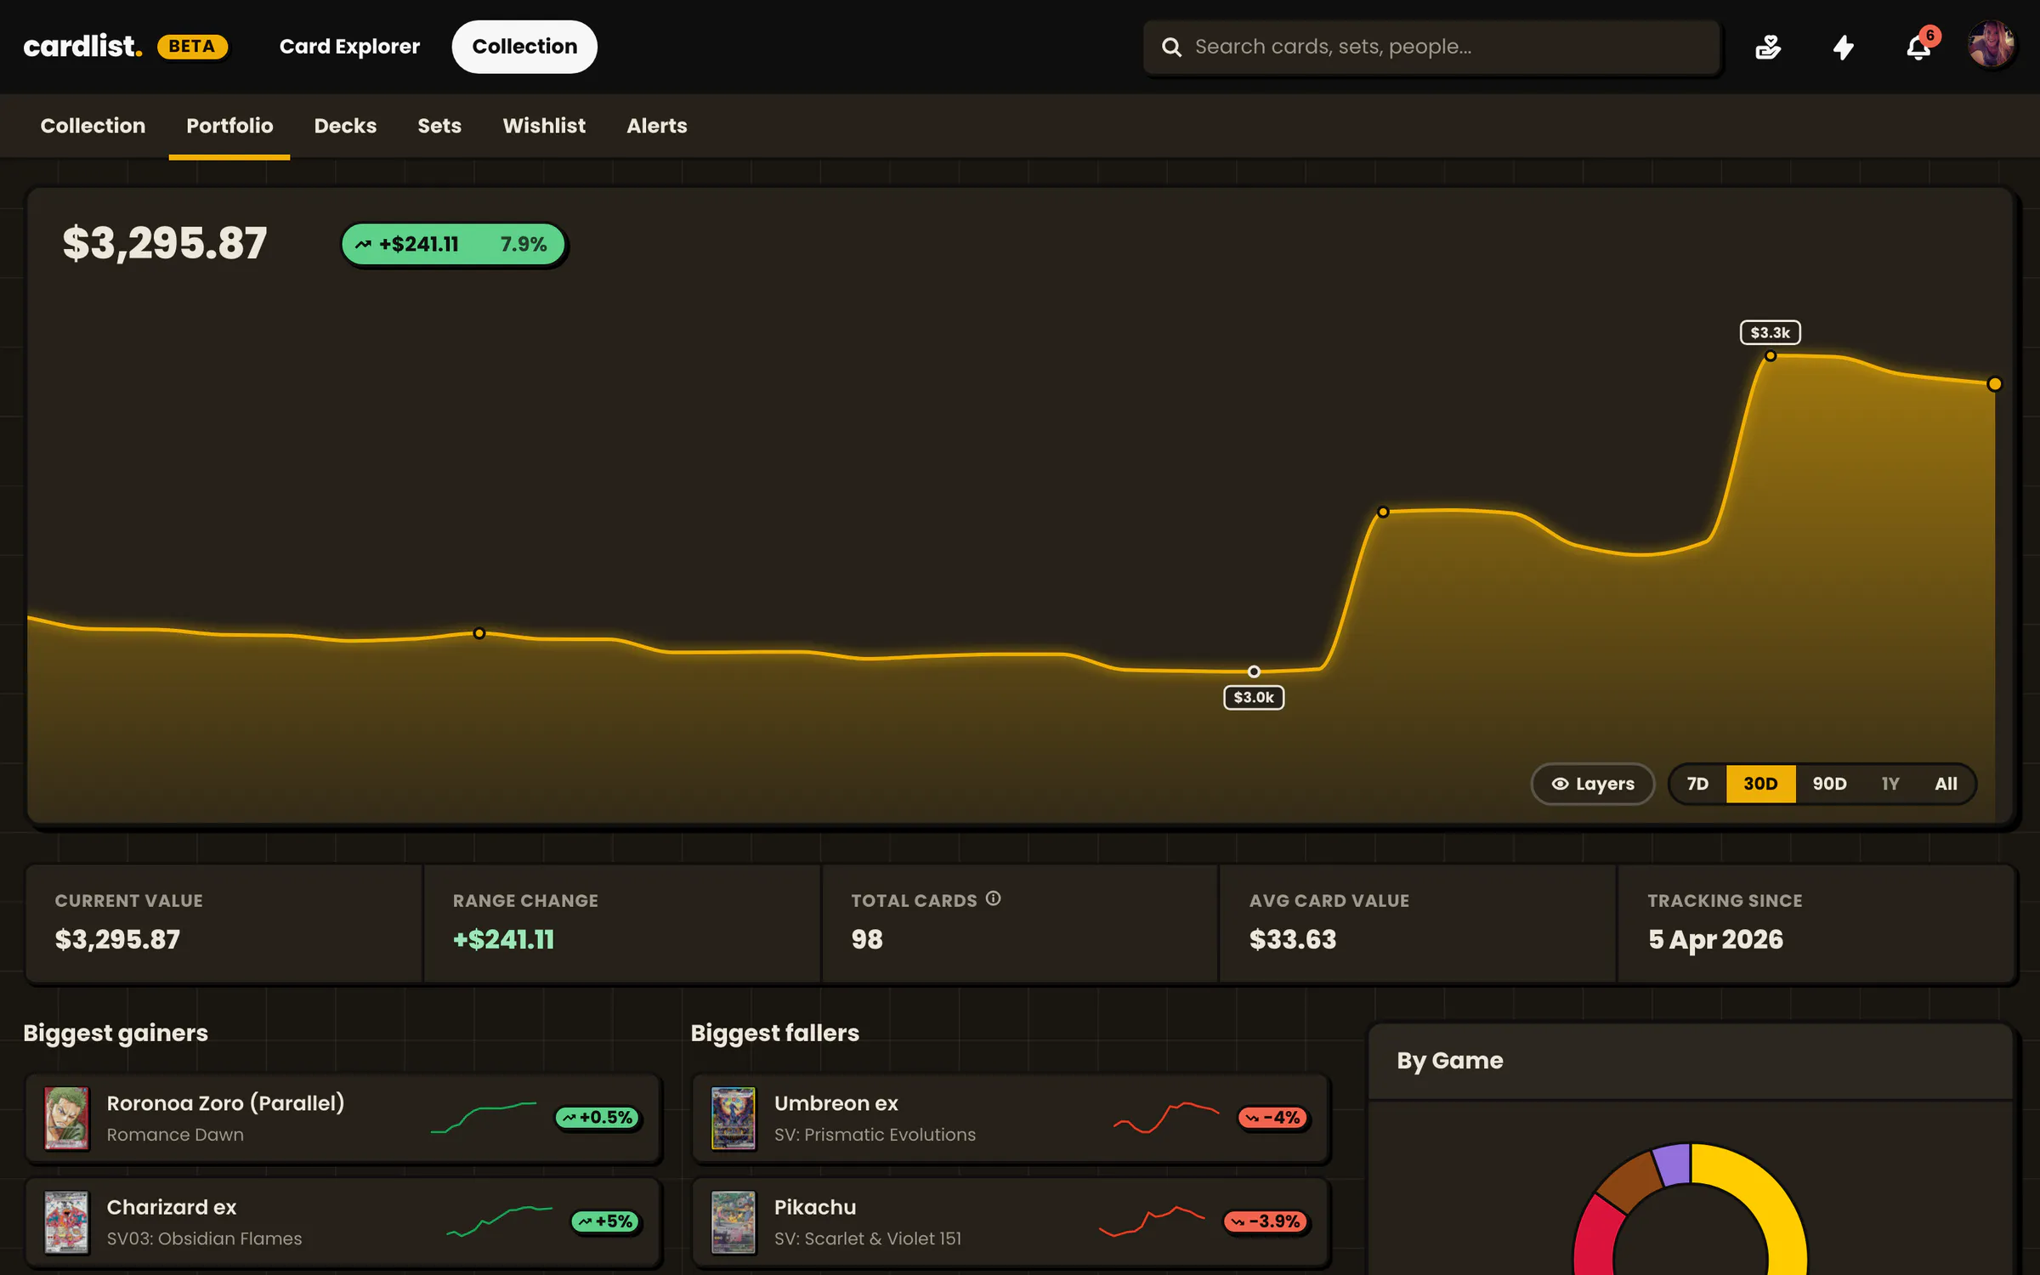Screen dimensions: 2040x1275
Task: Click the -4% badge for Umbreon ex
Action: click(1273, 1118)
